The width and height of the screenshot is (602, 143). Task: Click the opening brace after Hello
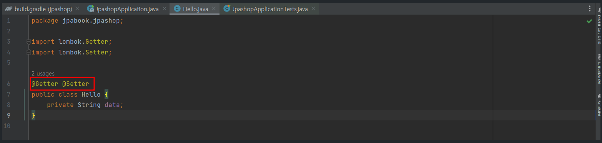coord(106,94)
